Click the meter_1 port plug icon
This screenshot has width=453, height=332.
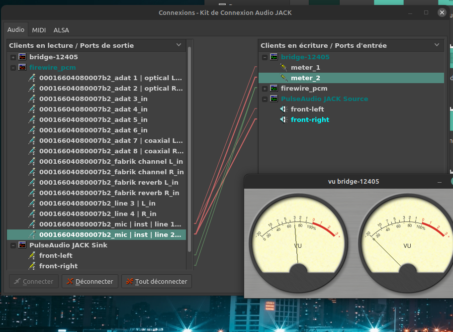pyautogui.click(x=284, y=67)
